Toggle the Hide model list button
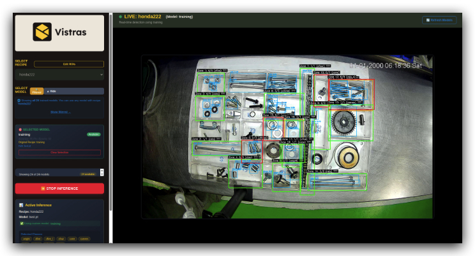 [51, 91]
